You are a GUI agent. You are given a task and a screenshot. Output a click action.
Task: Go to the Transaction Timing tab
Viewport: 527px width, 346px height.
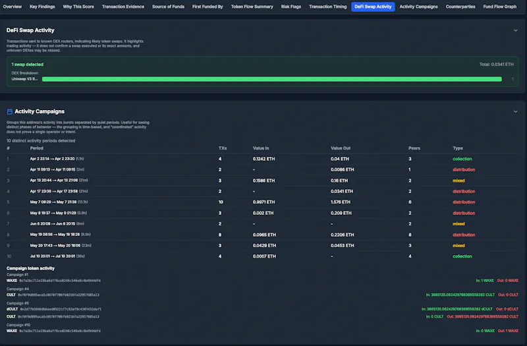click(327, 7)
